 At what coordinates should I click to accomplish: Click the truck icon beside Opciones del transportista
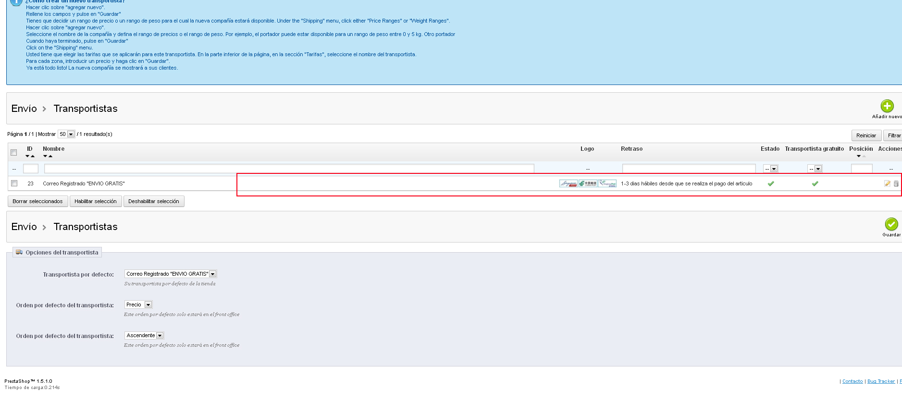[x=19, y=252]
